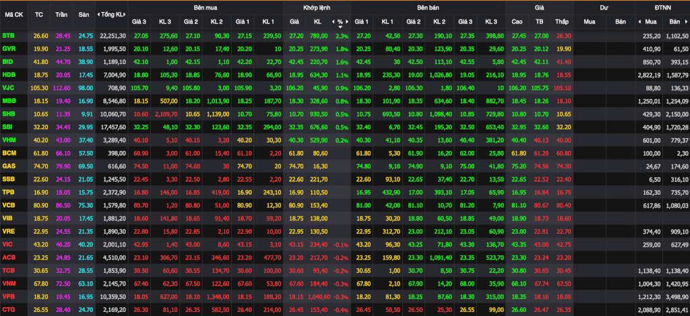690x316 pixels.
Task: Click KL 1 header under Bên bán
Action: [x=387, y=21]
